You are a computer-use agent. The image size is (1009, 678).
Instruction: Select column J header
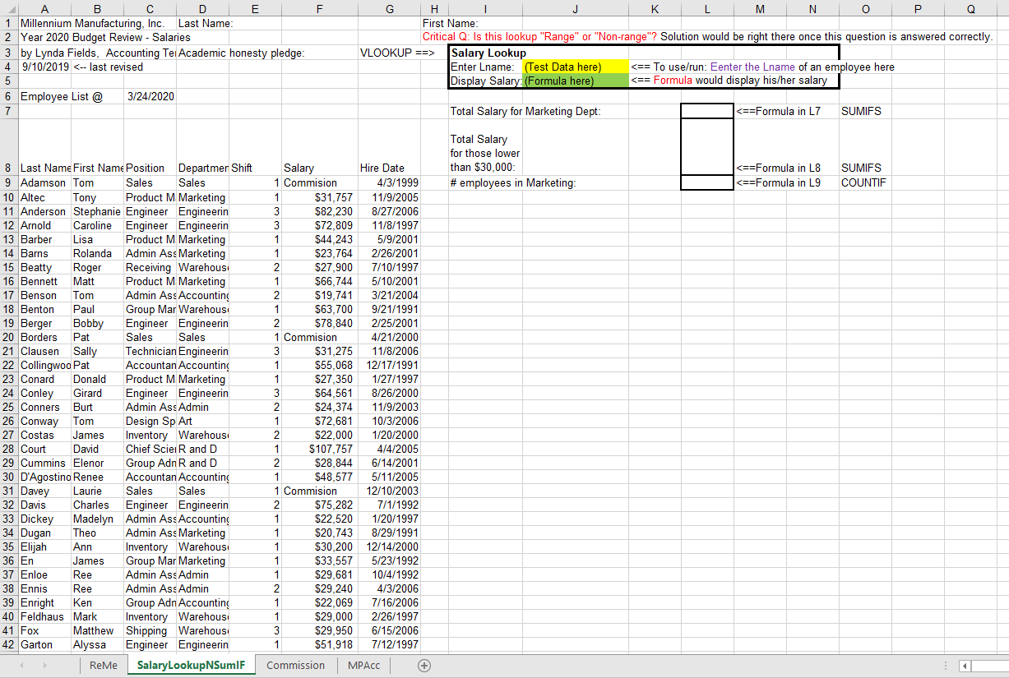pos(575,8)
